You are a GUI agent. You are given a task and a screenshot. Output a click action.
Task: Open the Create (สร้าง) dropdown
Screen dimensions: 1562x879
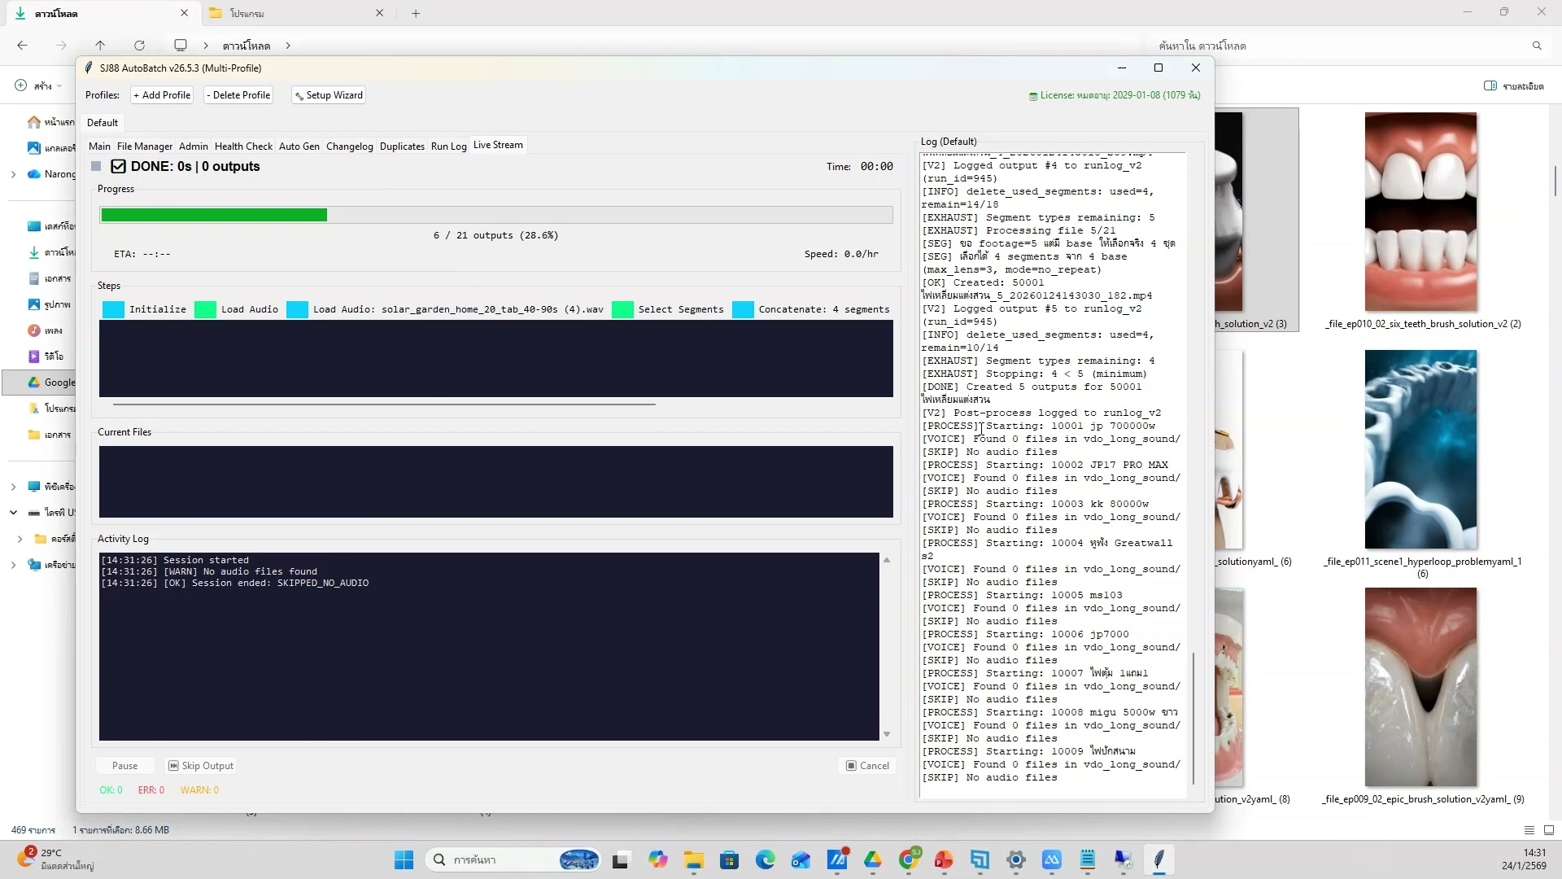pyautogui.click(x=38, y=85)
